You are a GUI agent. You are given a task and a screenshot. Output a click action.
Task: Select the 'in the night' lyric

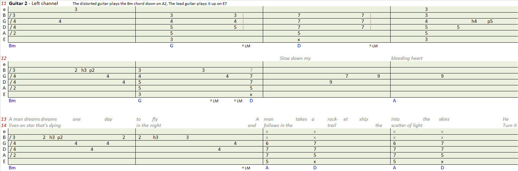(x=149, y=125)
